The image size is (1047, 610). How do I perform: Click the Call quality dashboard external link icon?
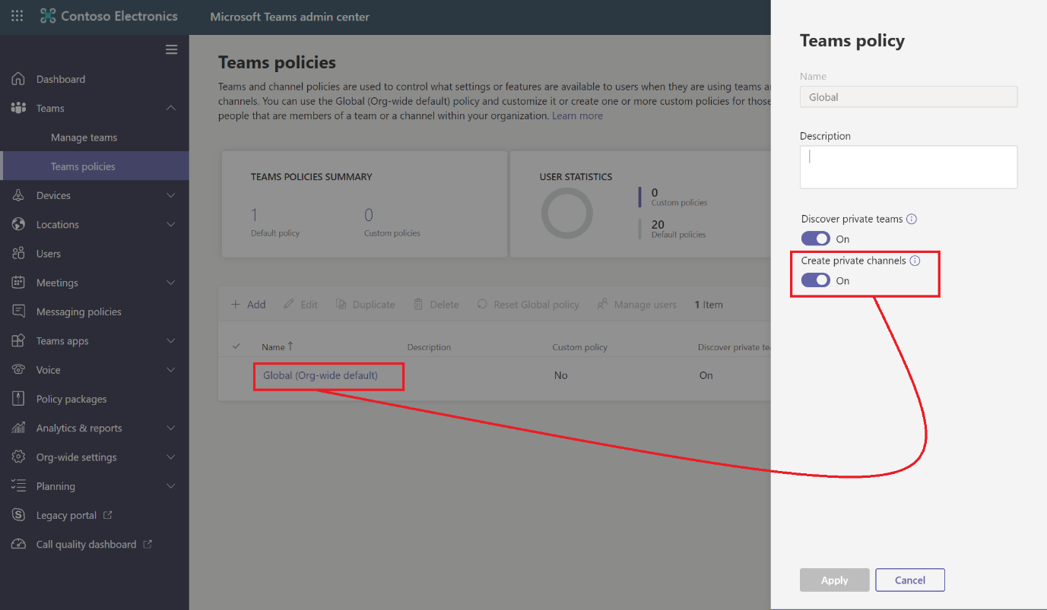(148, 544)
